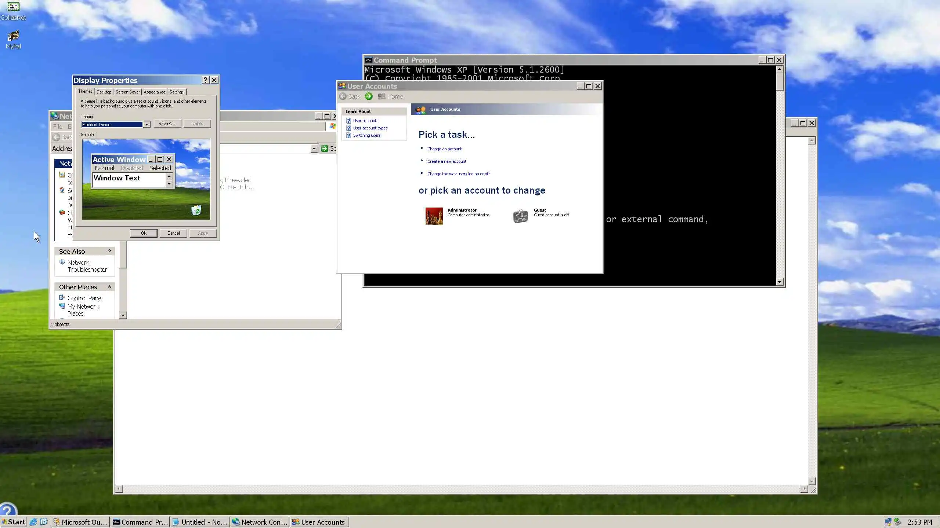The height and width of the screenshot is (528, 940).
Task: Click the Display Properties help question mark
Action: (x=205, y=80)
